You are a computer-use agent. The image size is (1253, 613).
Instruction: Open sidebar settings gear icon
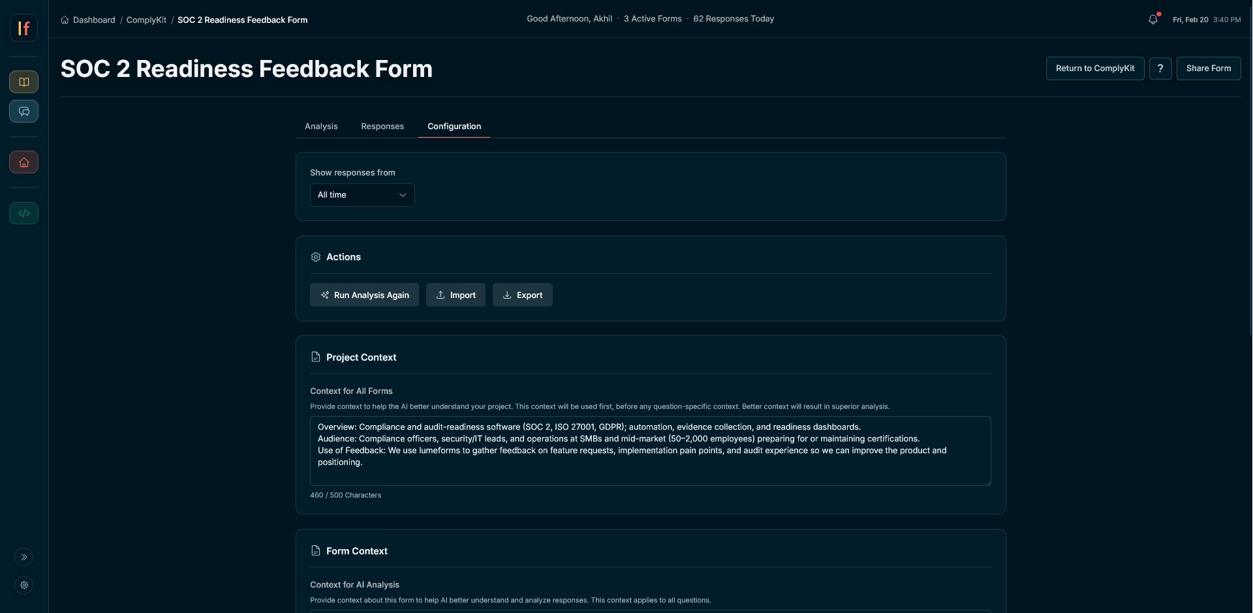click(x=24, y=585)
